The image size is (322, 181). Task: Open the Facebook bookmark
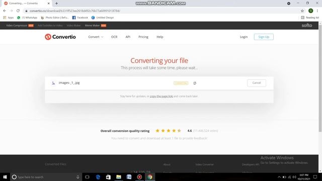point(80,18)
